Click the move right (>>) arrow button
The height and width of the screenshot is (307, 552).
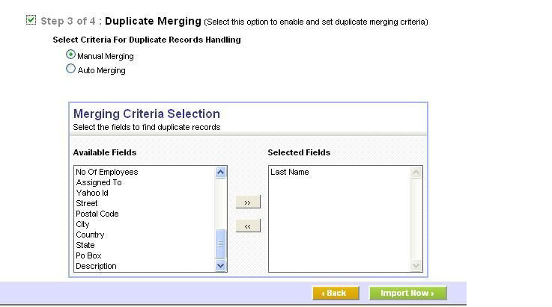tap(247, 202)
